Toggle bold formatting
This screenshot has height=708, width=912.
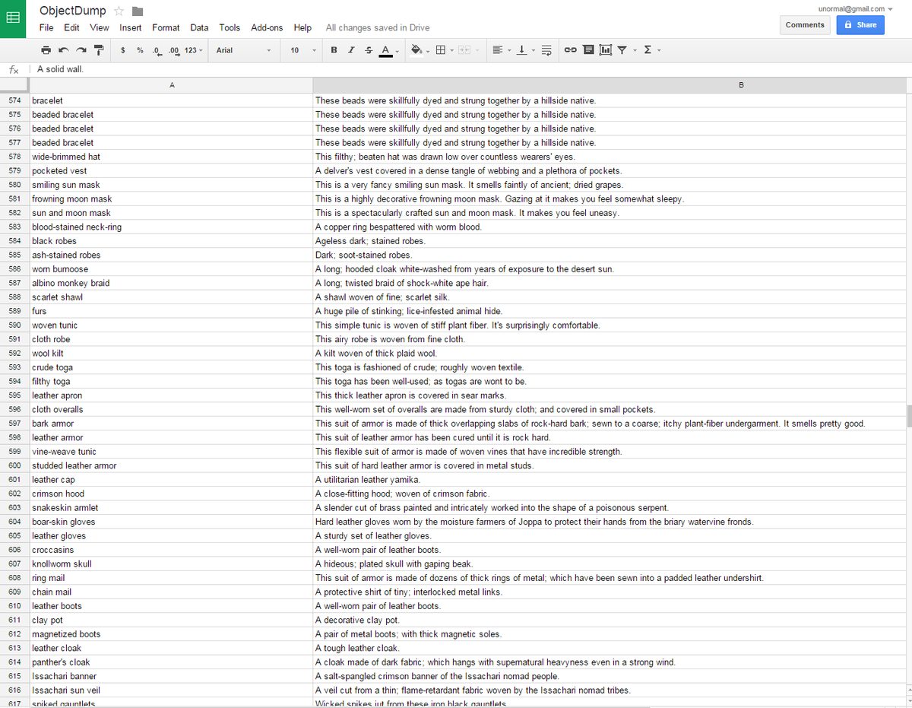[334, 50]
